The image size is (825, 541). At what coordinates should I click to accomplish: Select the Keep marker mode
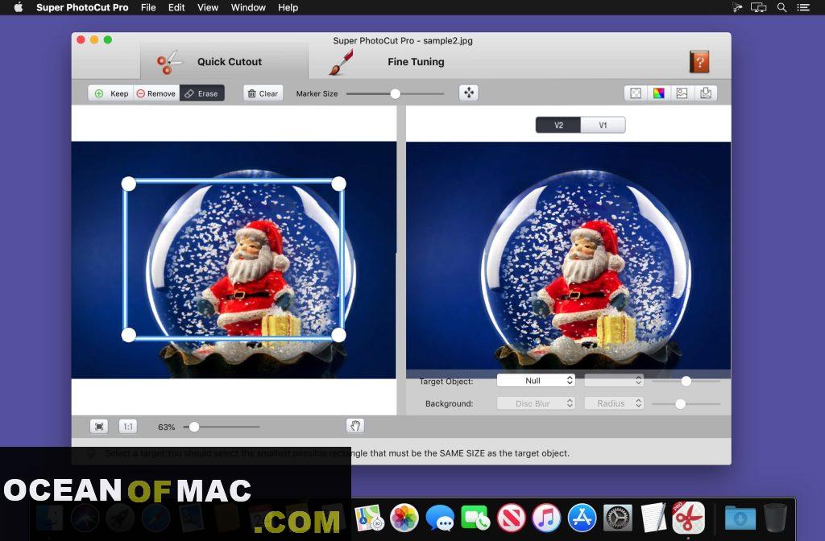(111, 93)
